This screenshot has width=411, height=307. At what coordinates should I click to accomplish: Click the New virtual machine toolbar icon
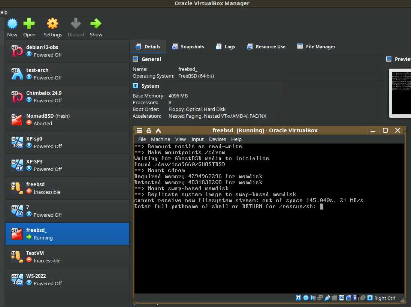click(12, 24)
